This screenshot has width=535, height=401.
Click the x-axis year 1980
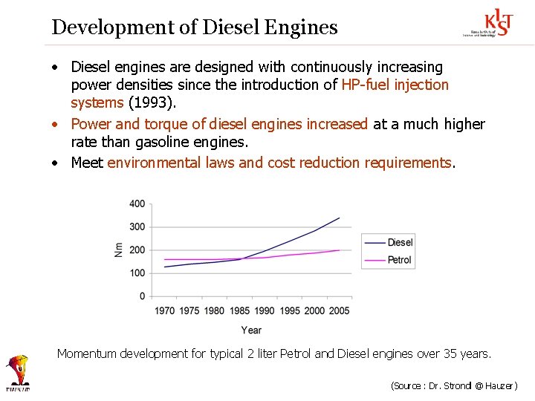pos(214,311)
